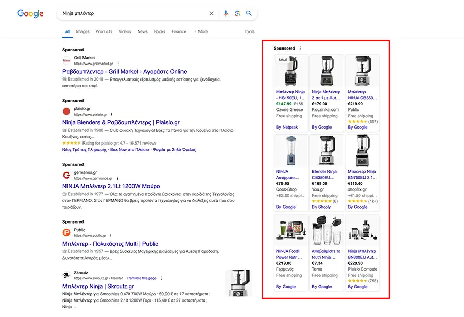464x317 pixels.
Task: Click the magnifier search button
Action: click(x=249, y=13)
